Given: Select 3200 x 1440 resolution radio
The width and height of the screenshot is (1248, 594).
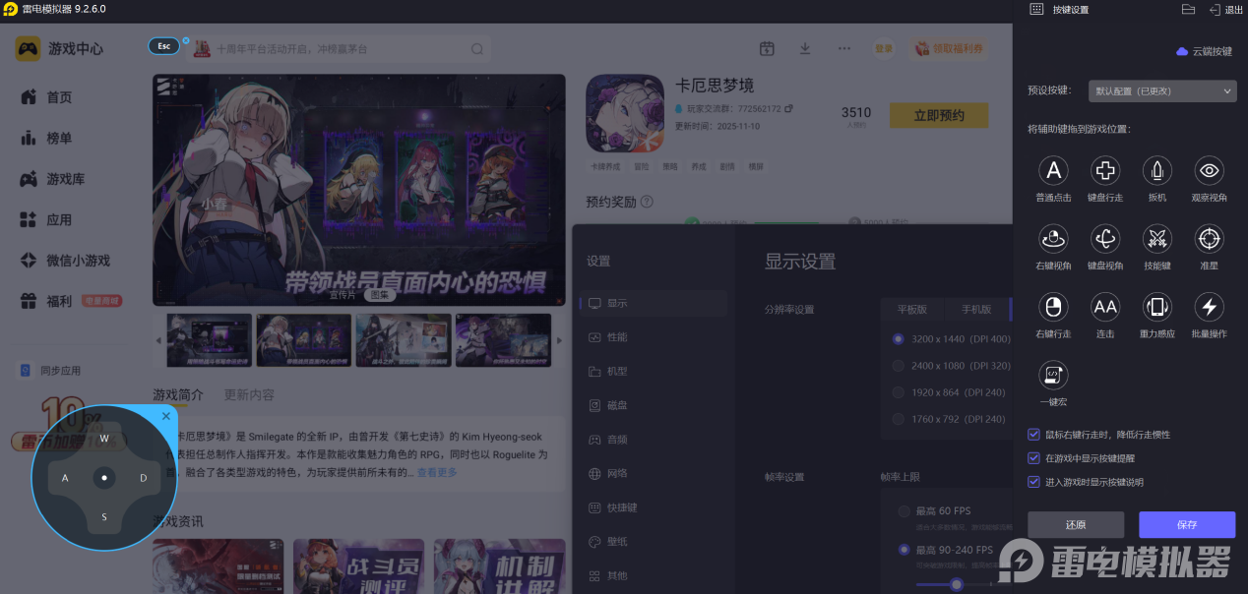Looking at the screenshot, I should point(898,338).
